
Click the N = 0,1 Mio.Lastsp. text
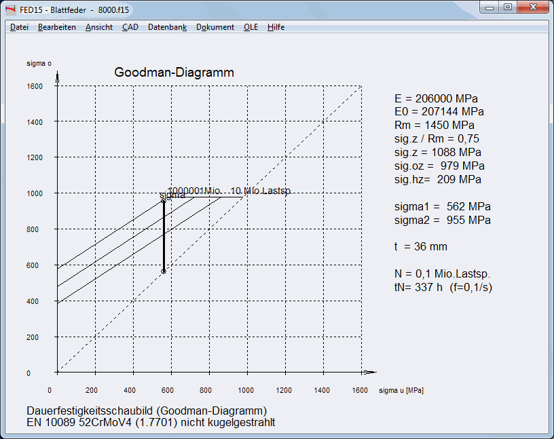[x=442, y=273]
